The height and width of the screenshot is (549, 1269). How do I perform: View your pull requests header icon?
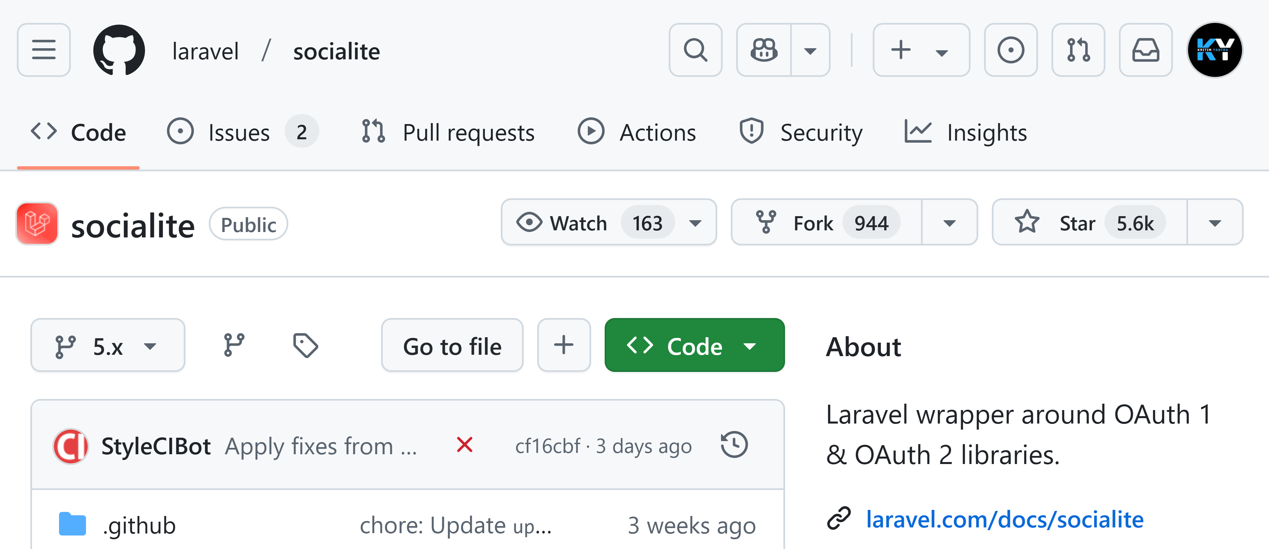click(1078, 50)
